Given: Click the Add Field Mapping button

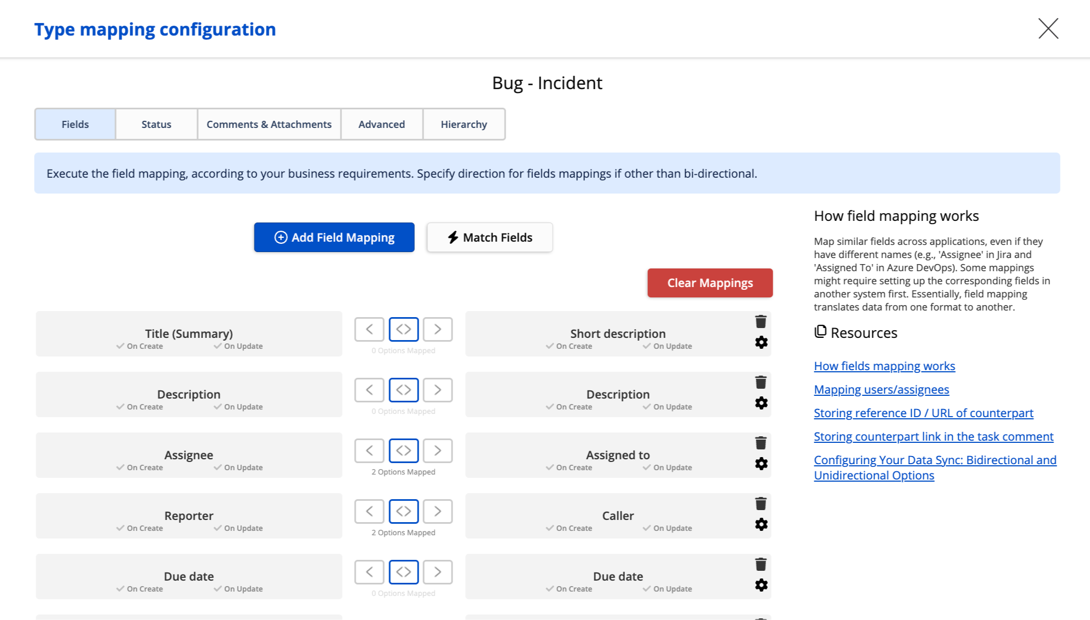Looking at the screenshot, I should tap(334, 238).
